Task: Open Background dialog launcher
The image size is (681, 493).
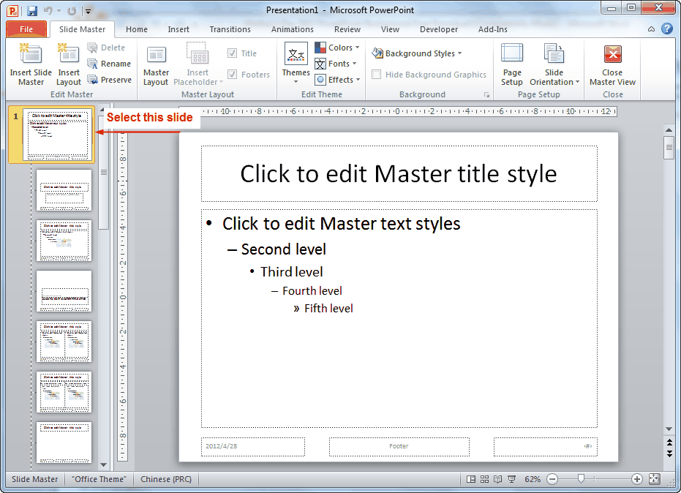Action: (x=487, y=94)
